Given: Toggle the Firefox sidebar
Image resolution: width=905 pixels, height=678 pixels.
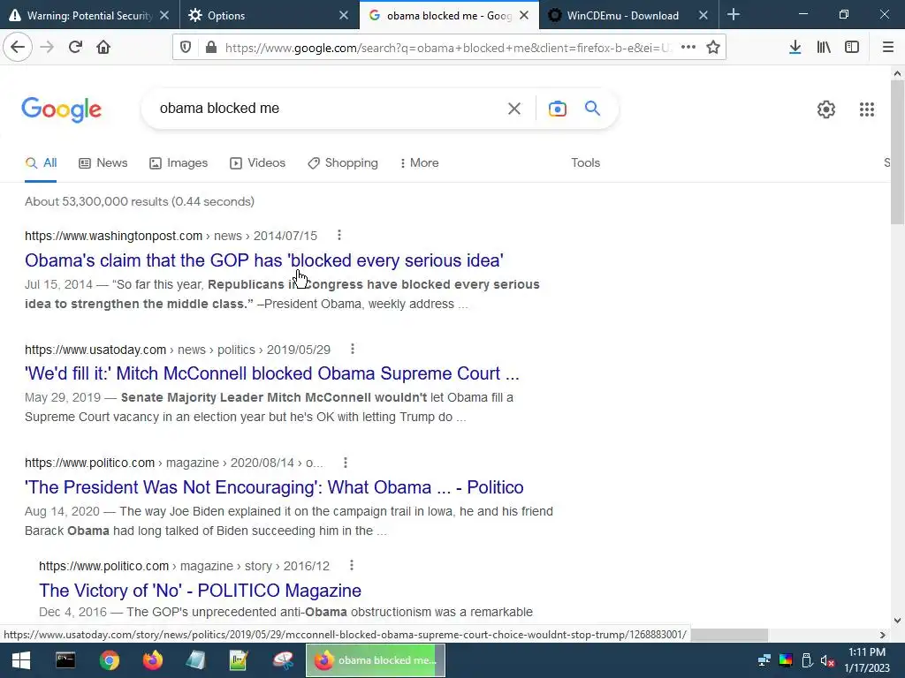Looking at the screenshot, I should tap(852, 48).
